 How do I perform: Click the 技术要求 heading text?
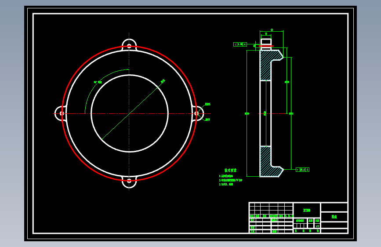click(x=230, y=171)
